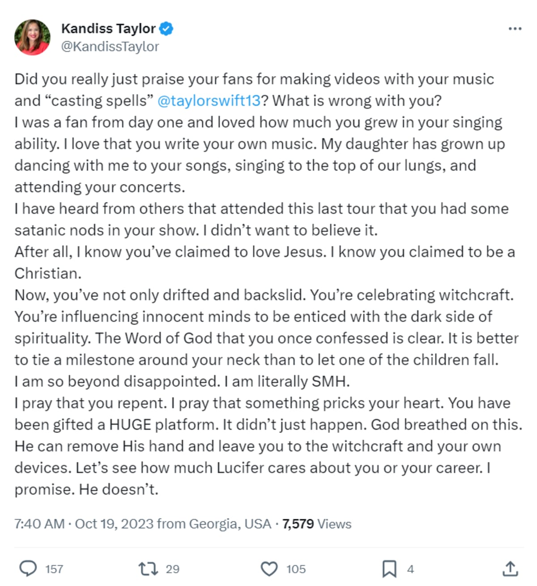Open Kandiss Taylor's profile picture

coord(32,37)
